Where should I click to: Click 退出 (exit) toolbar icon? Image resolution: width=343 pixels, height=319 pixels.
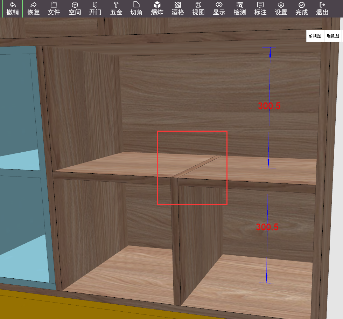322,8
